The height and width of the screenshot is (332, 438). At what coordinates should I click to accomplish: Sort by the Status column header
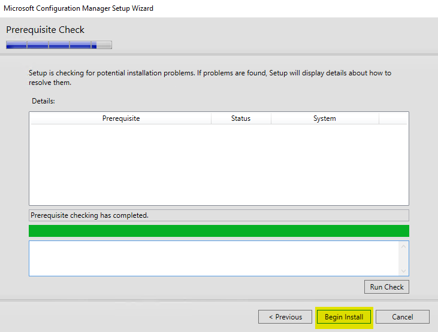pyautogui.click(x=241, y=118)
